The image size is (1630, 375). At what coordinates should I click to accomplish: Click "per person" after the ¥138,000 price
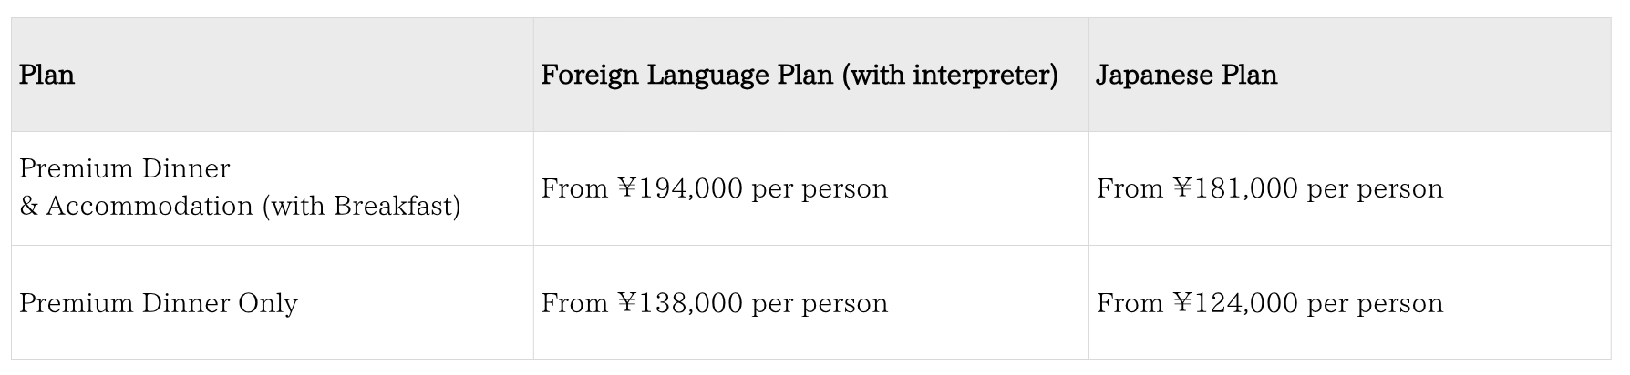820,303
